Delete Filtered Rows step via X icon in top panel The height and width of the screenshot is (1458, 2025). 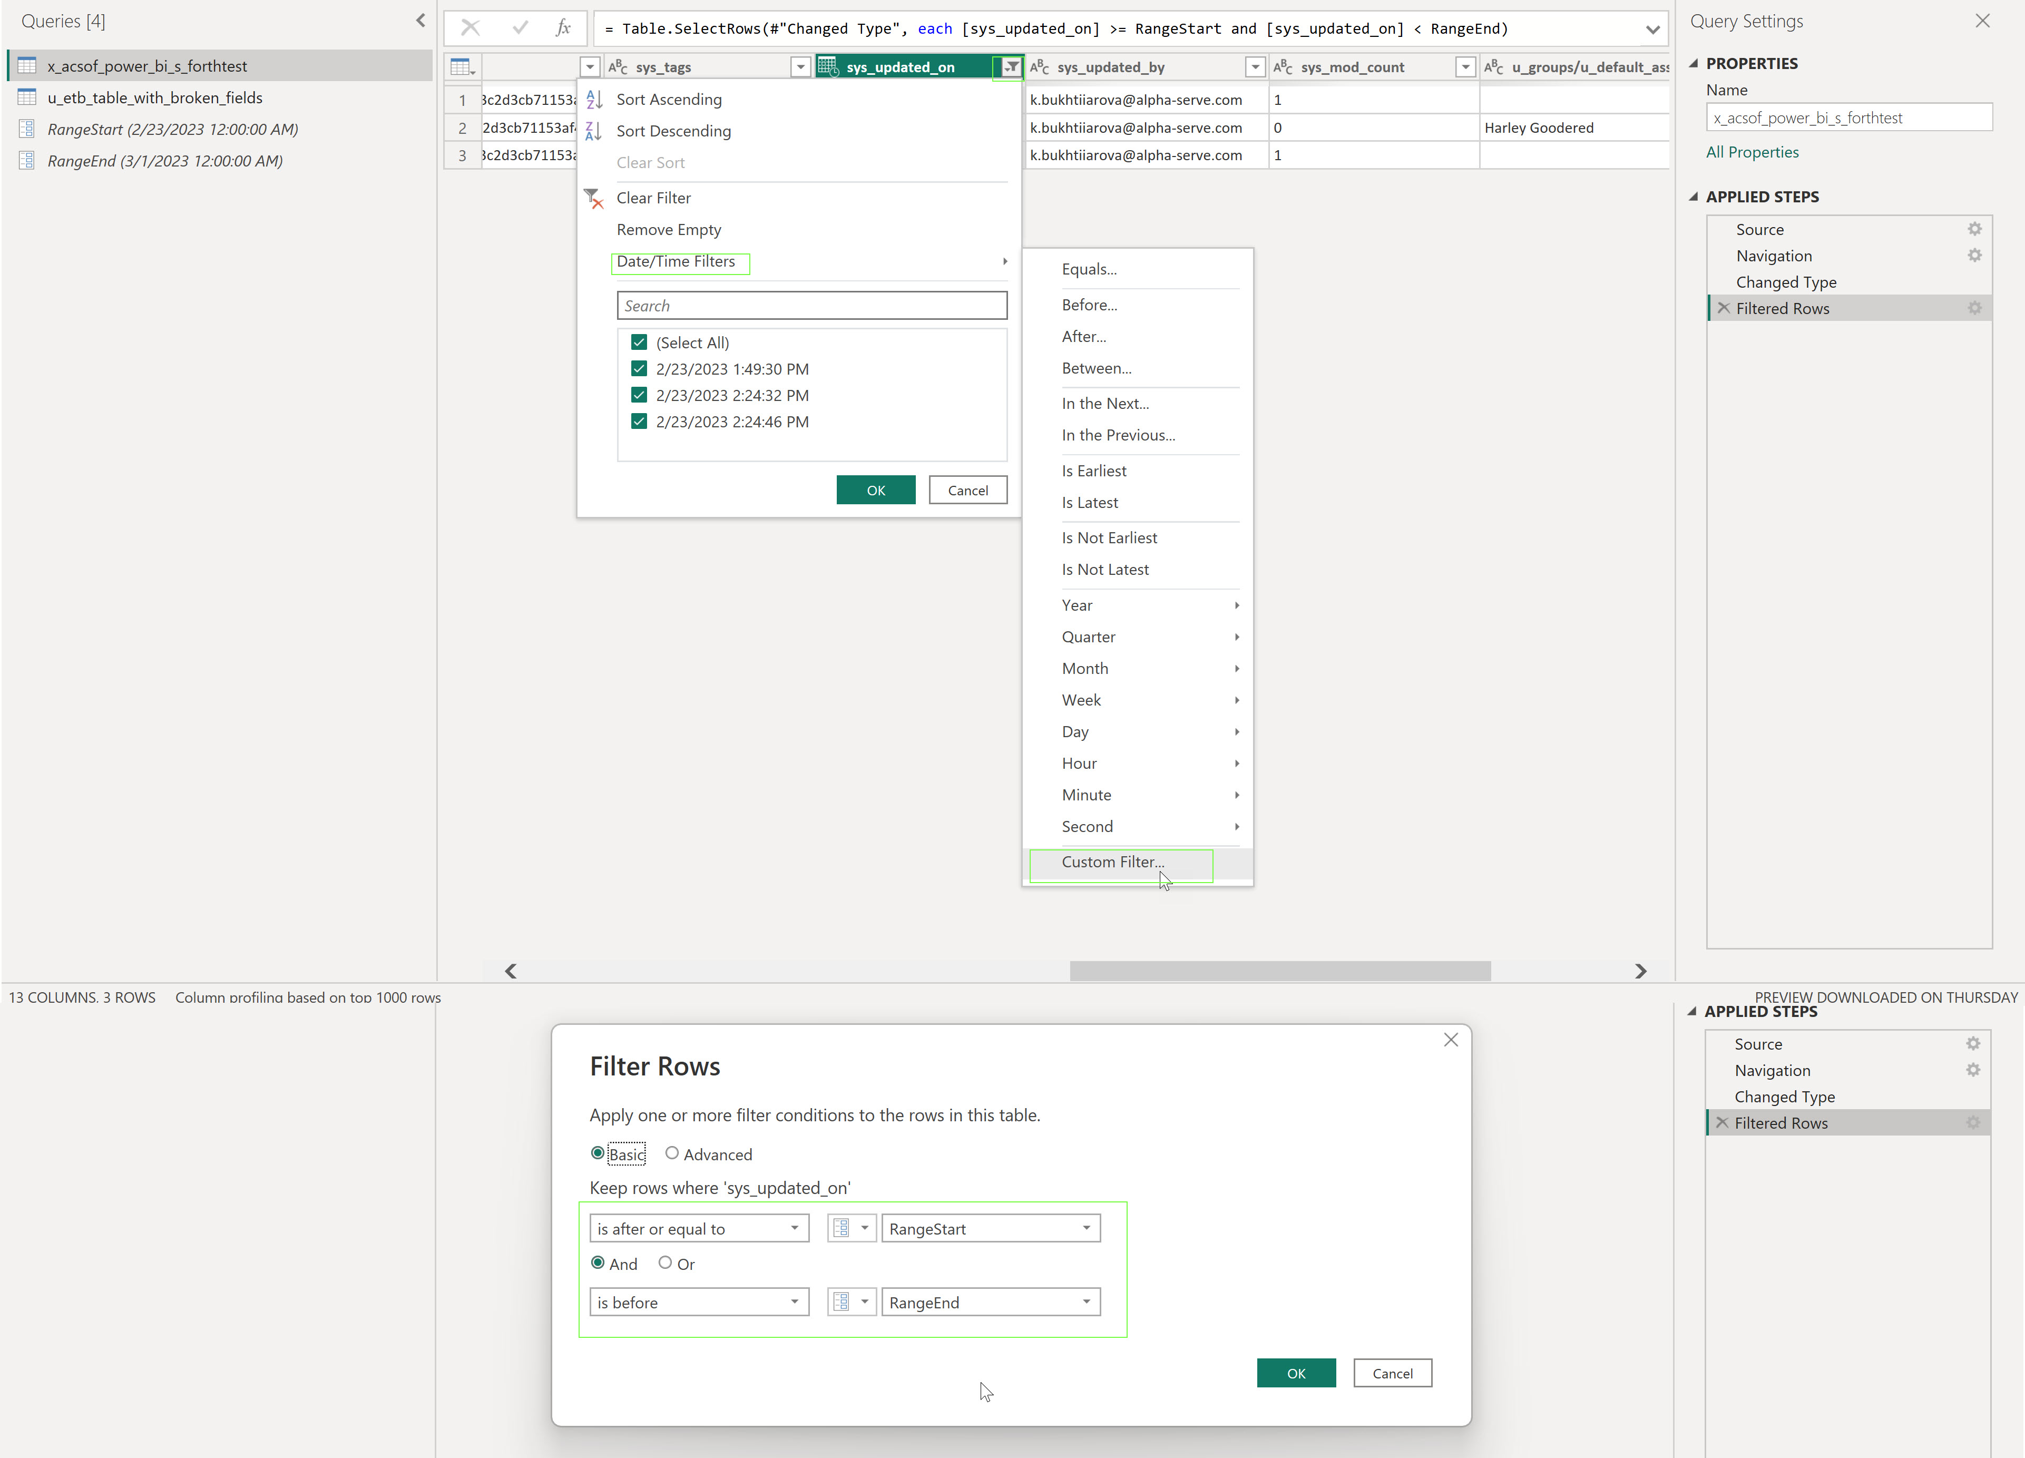pyautogui.click(x=1724, y=308)
